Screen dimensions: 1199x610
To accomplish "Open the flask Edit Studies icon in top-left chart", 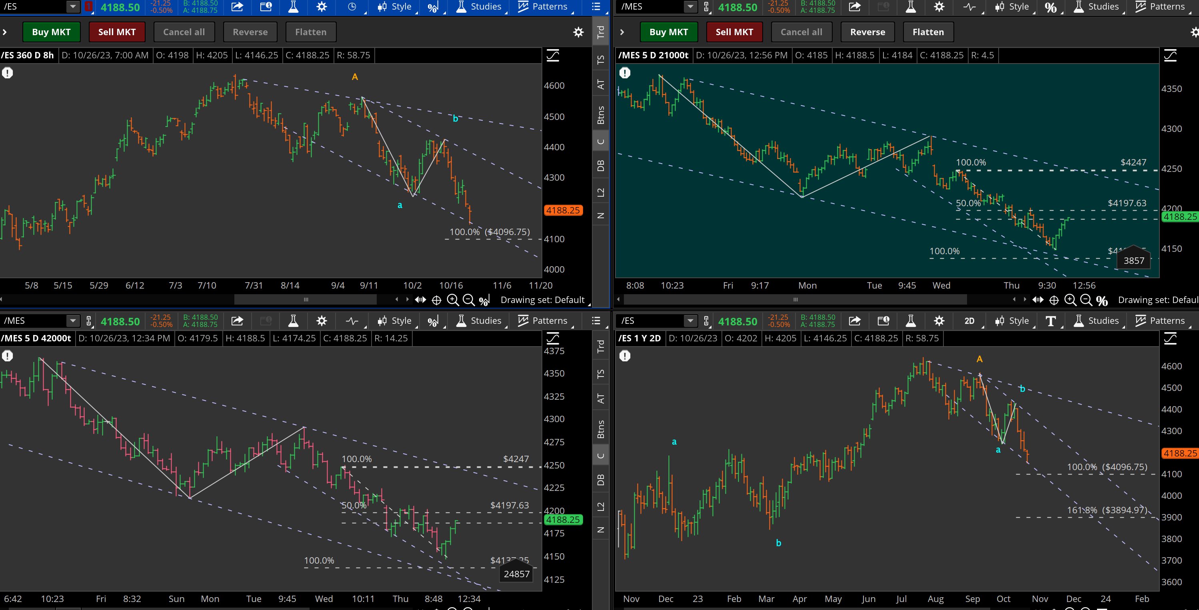I will 293,7.
